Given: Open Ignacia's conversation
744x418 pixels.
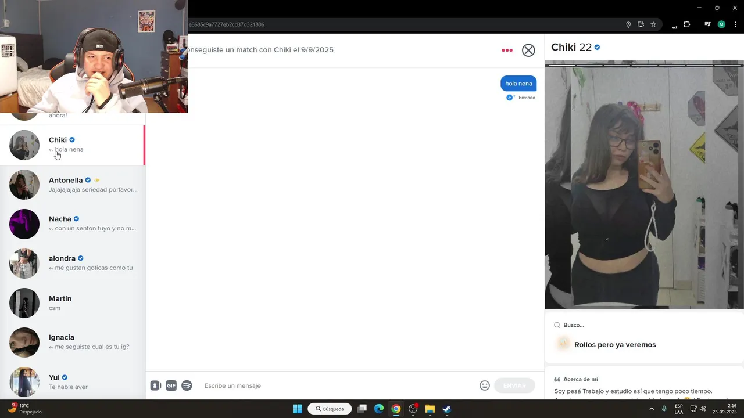Looking at the screenshot, I should tap(72, 342).
